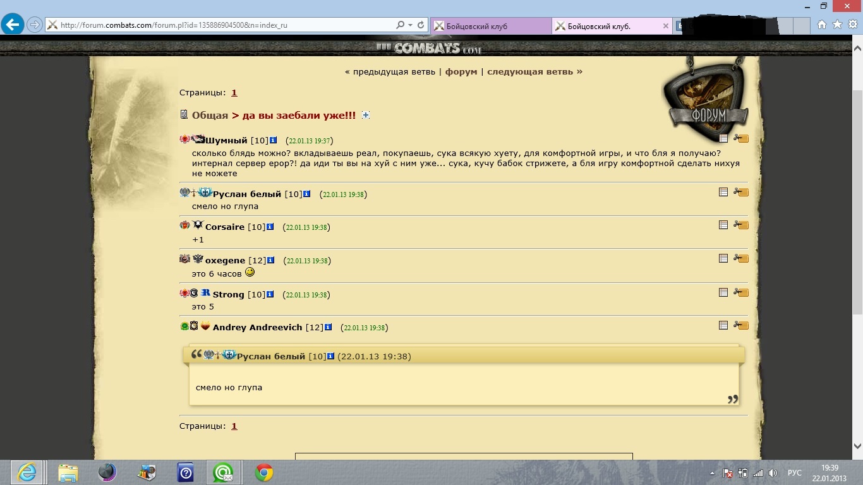863x485 pixels.
Task: Open info icon beside Corsaire
Action: coord(270,227)
